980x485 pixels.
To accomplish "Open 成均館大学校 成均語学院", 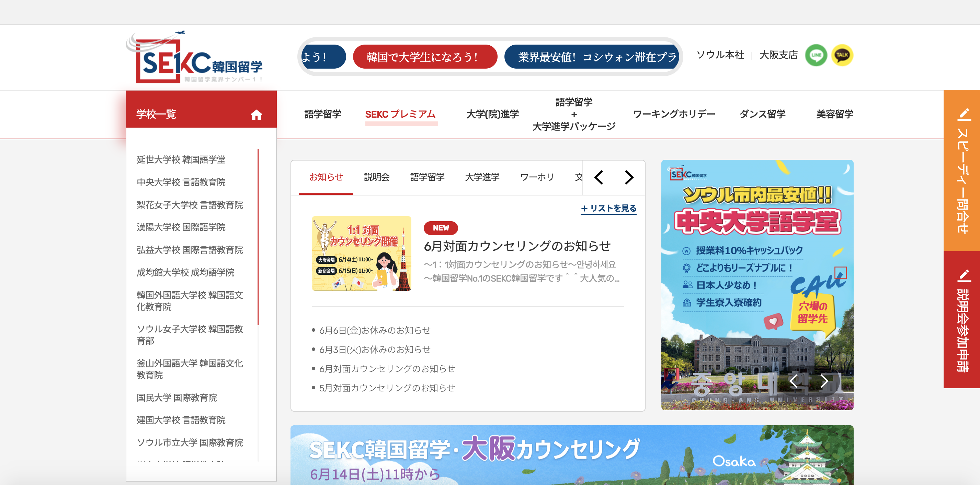I will coord(186,273).
